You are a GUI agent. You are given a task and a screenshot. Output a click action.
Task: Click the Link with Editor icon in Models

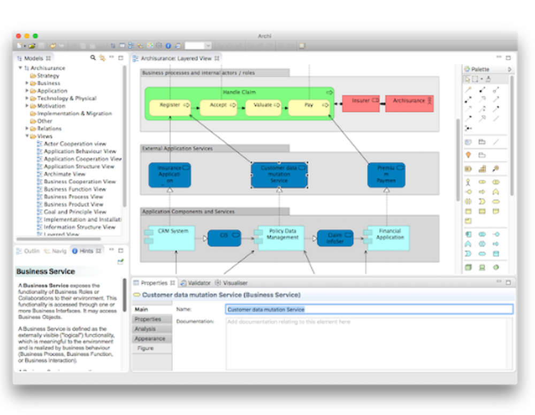coord(102,58)
